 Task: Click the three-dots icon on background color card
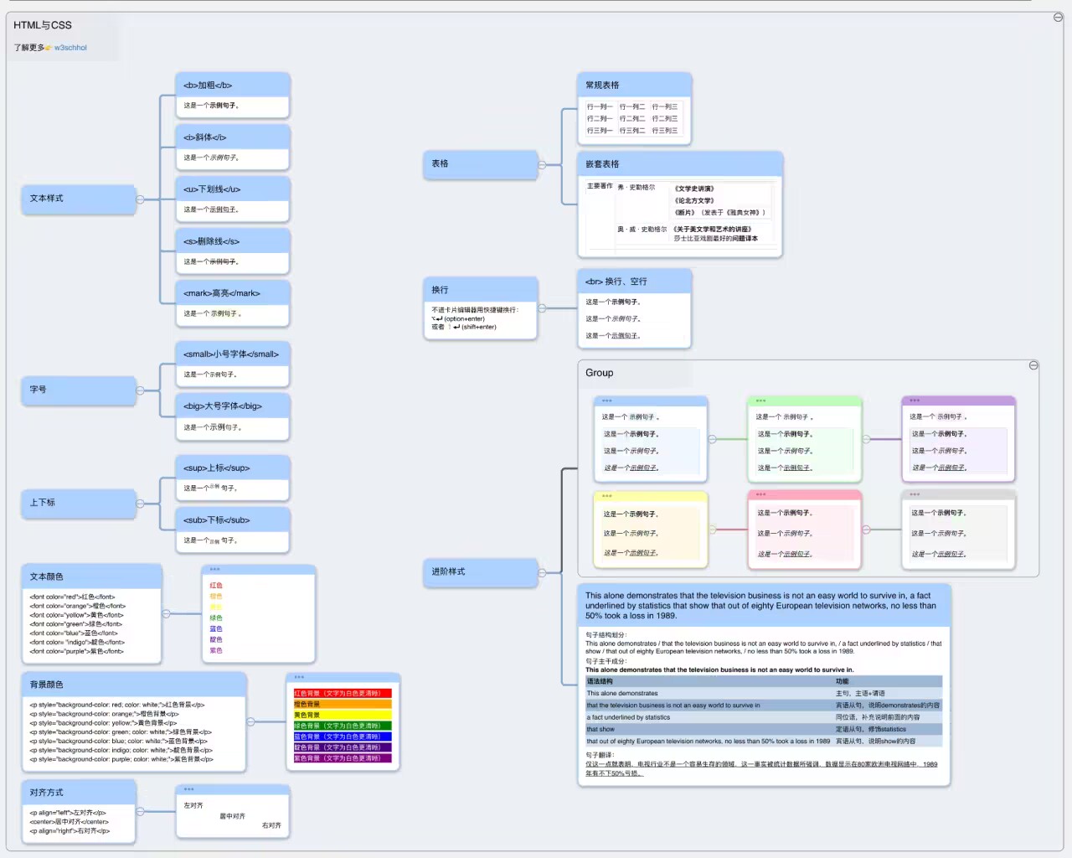point(299,677)
